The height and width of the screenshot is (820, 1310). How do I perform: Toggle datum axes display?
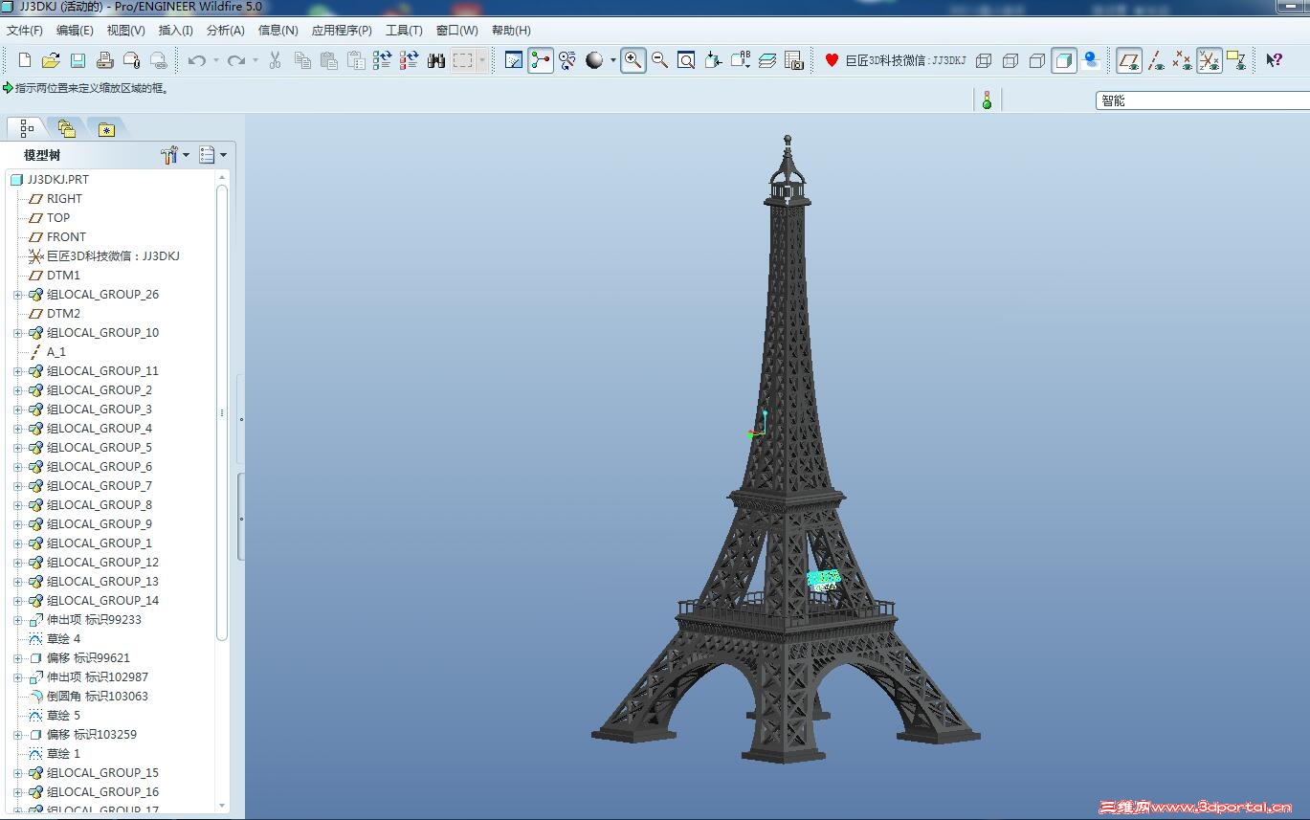click(1156, 60)
